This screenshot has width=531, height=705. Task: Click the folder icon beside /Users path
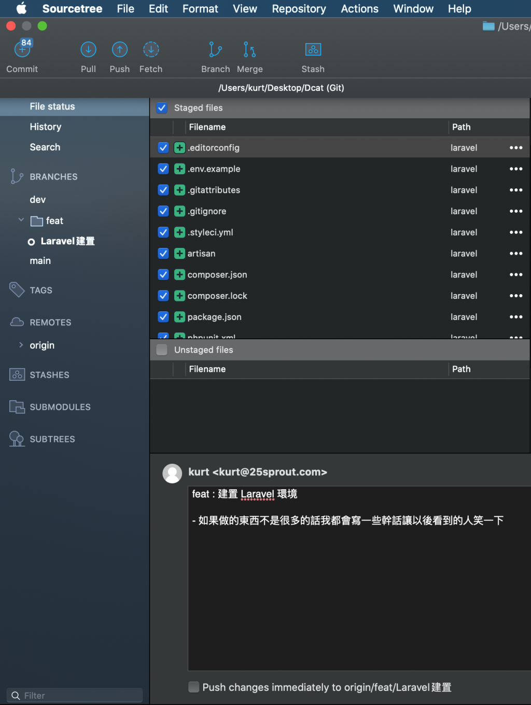point(488,26)
